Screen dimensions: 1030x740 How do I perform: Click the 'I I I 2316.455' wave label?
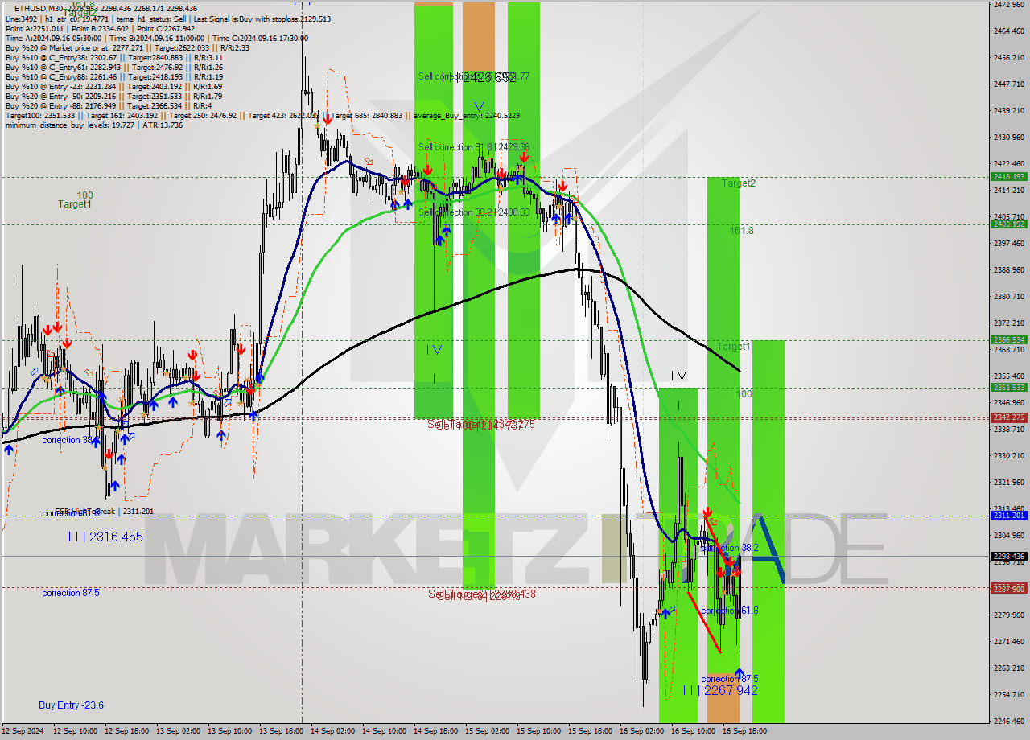pos(105,536)
